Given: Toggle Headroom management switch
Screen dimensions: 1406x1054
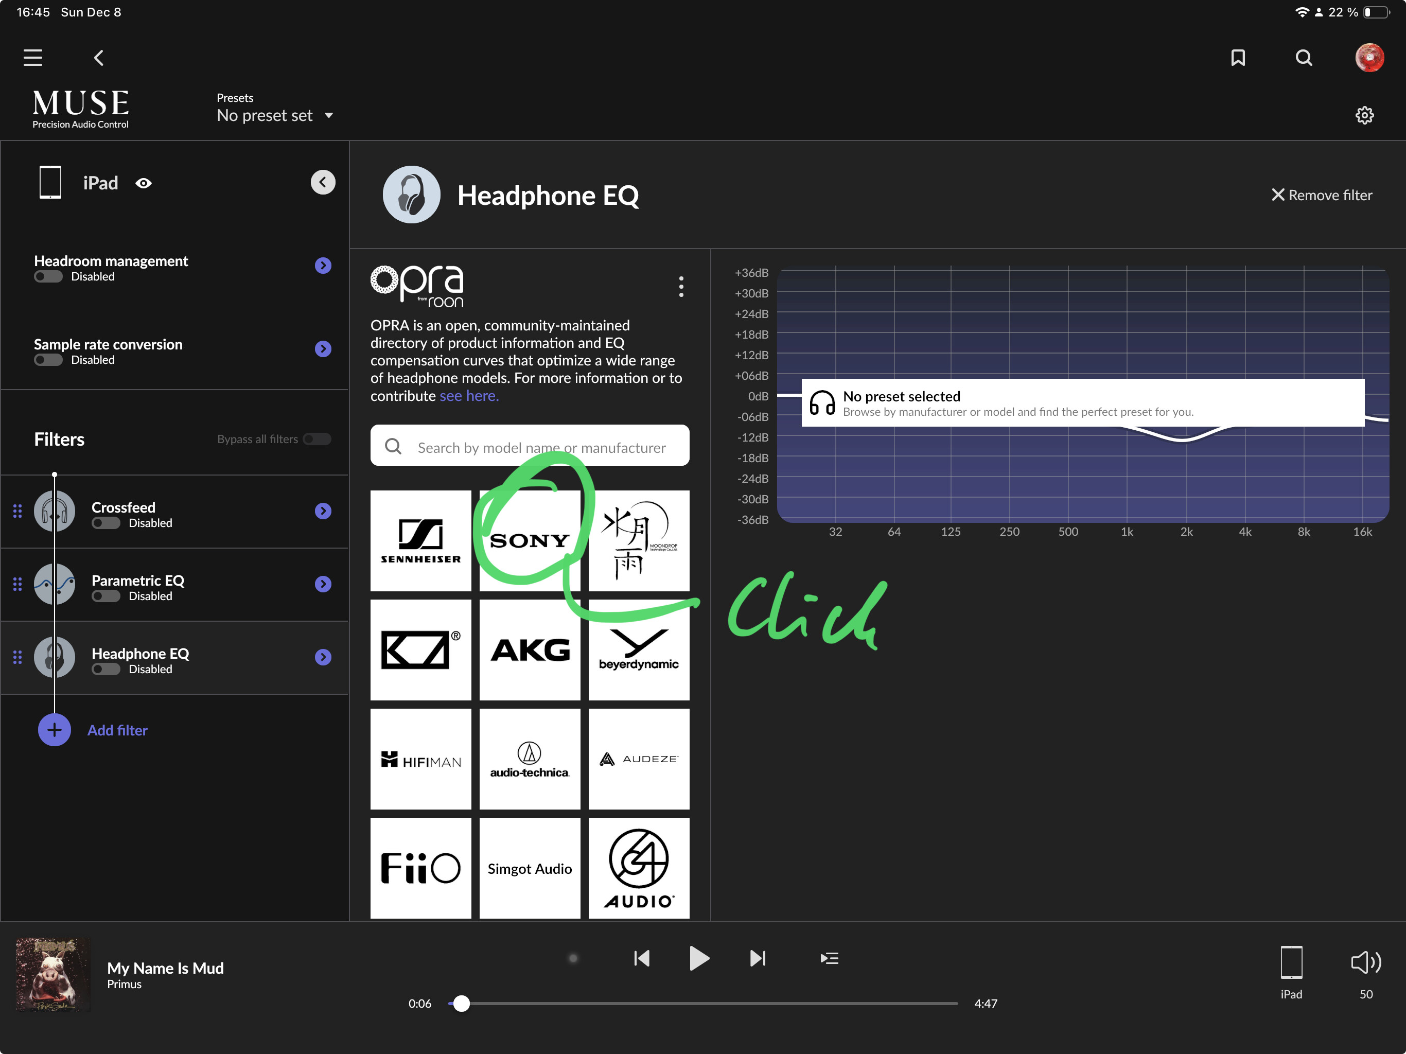Looking at the screenshot, I should [x=48, y=276].
